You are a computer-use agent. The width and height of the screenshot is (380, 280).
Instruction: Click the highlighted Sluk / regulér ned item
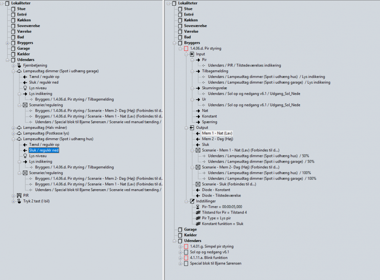click(44, 150)
